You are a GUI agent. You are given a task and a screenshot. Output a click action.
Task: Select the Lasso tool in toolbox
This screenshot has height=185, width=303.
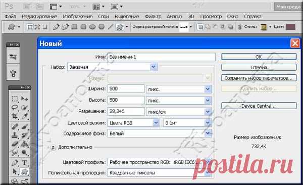click(x=15, y=107)
